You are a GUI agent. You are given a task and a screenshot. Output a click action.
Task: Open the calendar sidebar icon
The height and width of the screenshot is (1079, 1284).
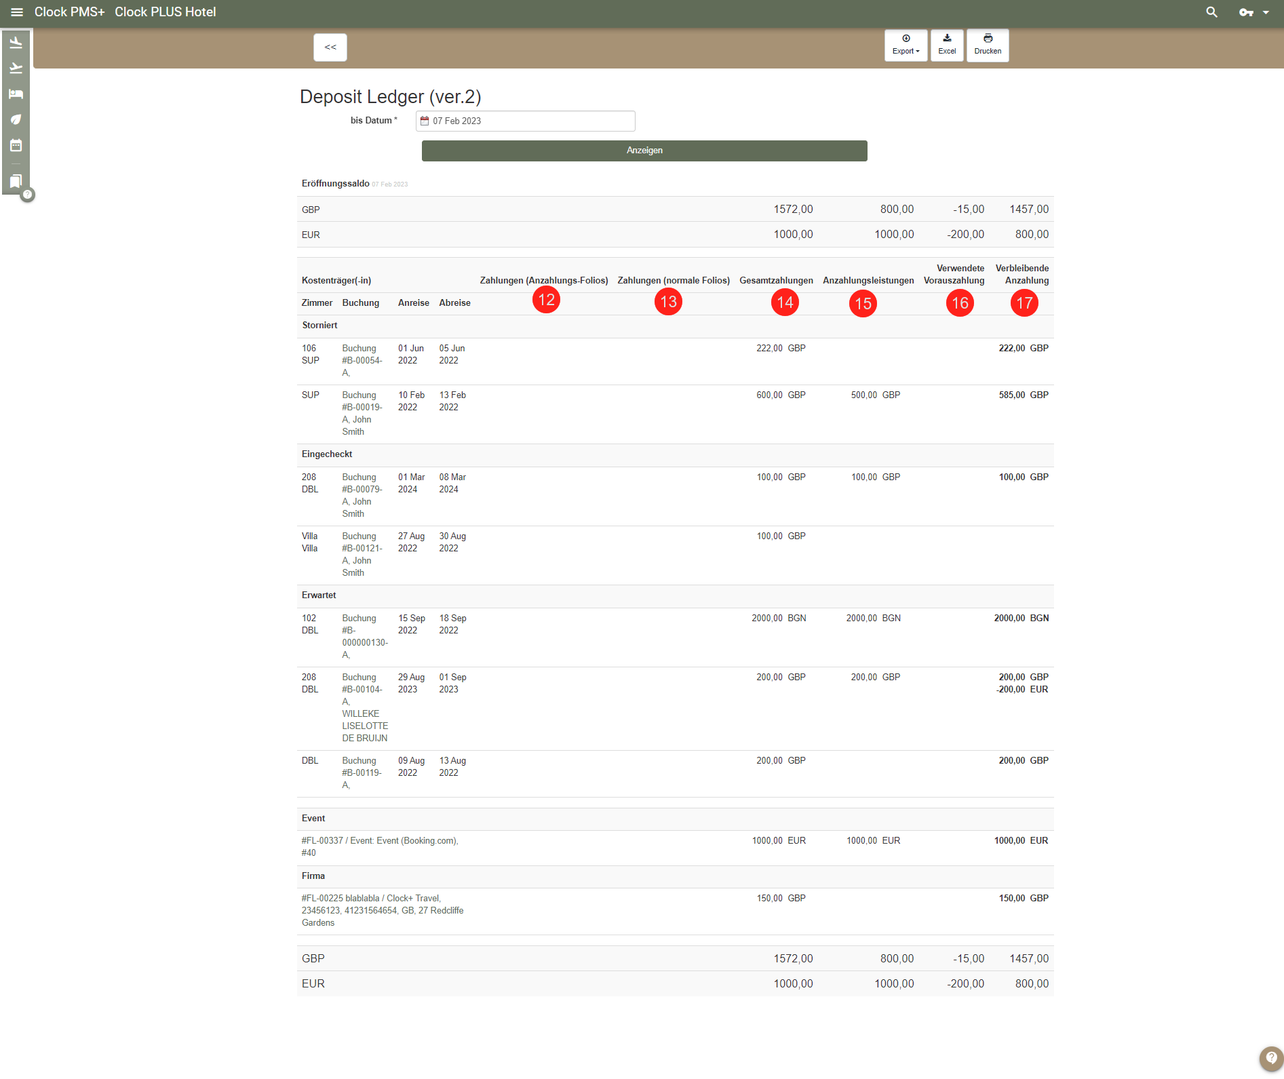16,146
